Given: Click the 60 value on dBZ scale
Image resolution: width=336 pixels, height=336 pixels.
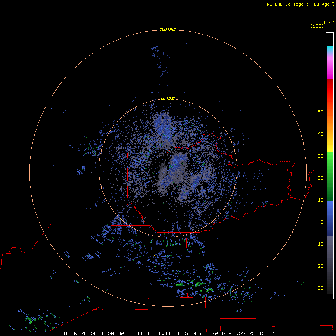Looking at the screenshot, I should pyautogui.click(x=321, y=90).
